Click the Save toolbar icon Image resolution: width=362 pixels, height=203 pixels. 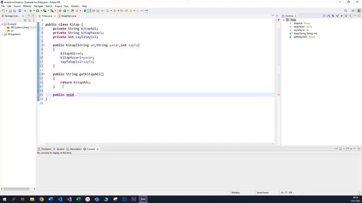click(x=10, y=11)
